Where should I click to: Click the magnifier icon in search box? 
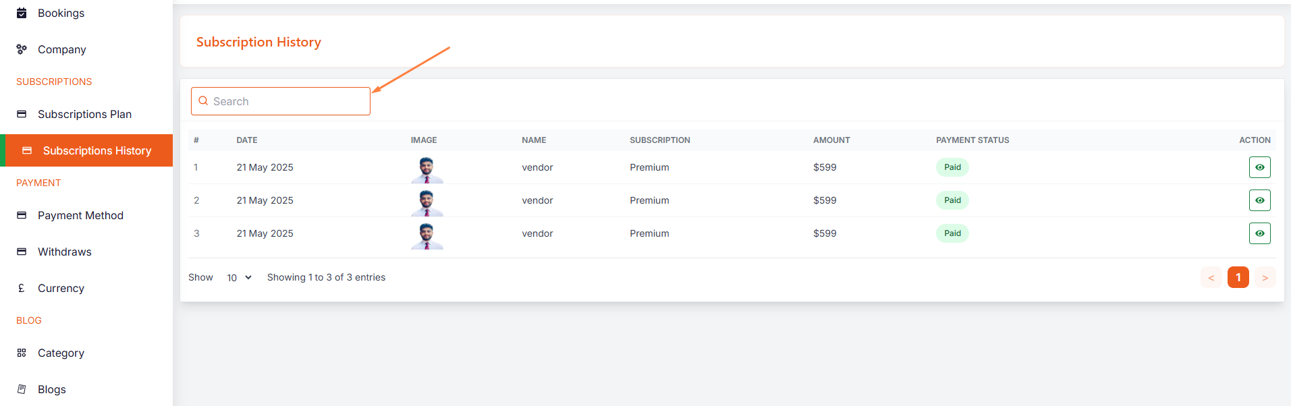pos(203,101)
